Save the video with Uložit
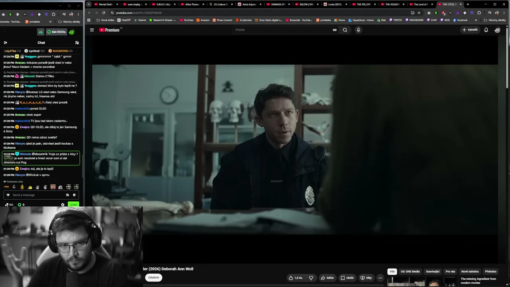The height and width of the screenshot is (287, 510). point(347,278)
